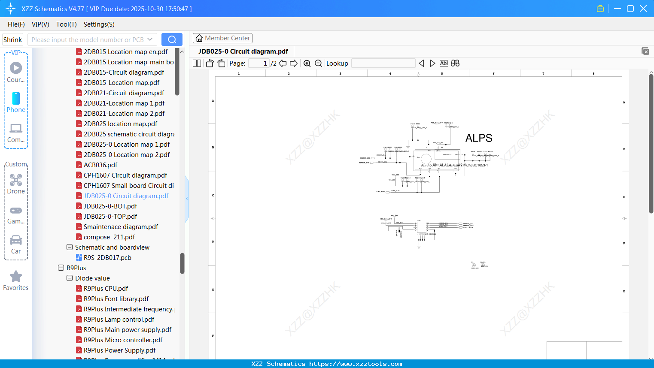
Task: Open the VIP(V) menu
Action: click(x=40, y=24)
